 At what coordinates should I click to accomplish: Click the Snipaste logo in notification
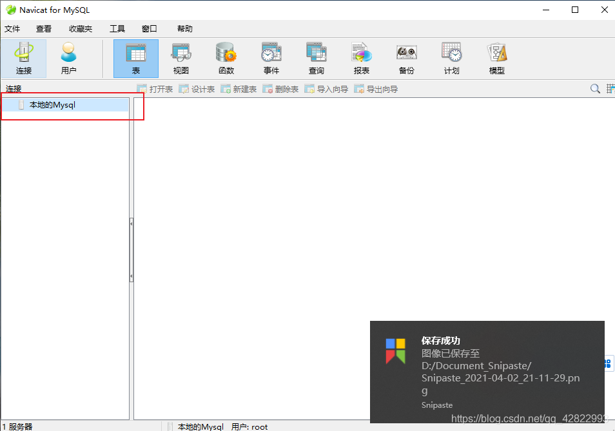[x=395, y=351]
